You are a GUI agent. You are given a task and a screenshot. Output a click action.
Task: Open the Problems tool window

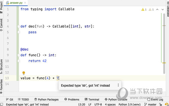tap(72, 99)
